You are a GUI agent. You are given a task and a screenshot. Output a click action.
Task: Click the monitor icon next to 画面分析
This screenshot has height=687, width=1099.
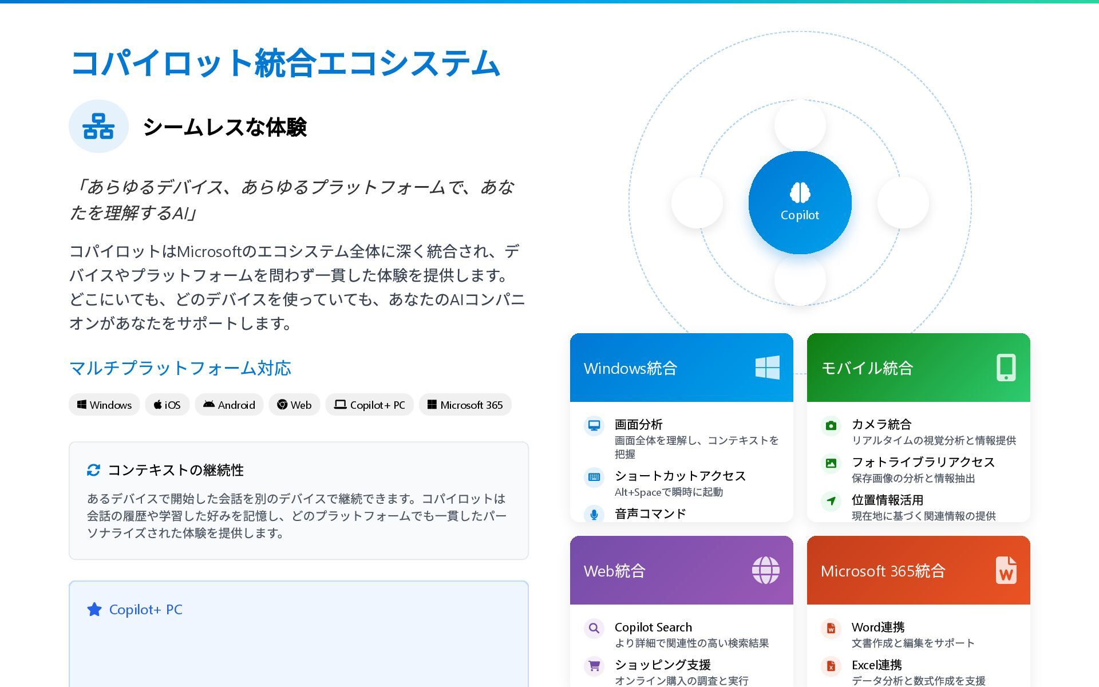pos(594,425)
